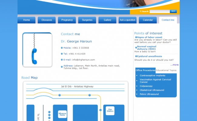This screenshot has width=197, height=121.
Task: Click the bullet icon next to E-mail
Action: point(62,60)
